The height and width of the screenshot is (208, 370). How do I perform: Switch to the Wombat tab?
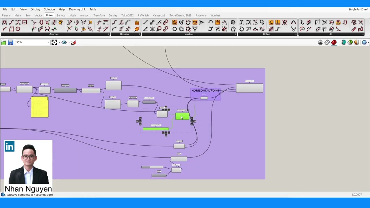215,15
